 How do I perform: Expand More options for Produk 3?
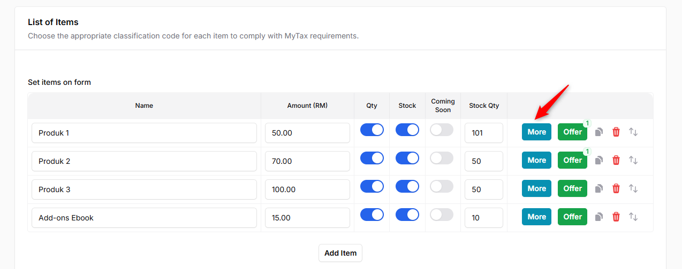tap(536, 188)
